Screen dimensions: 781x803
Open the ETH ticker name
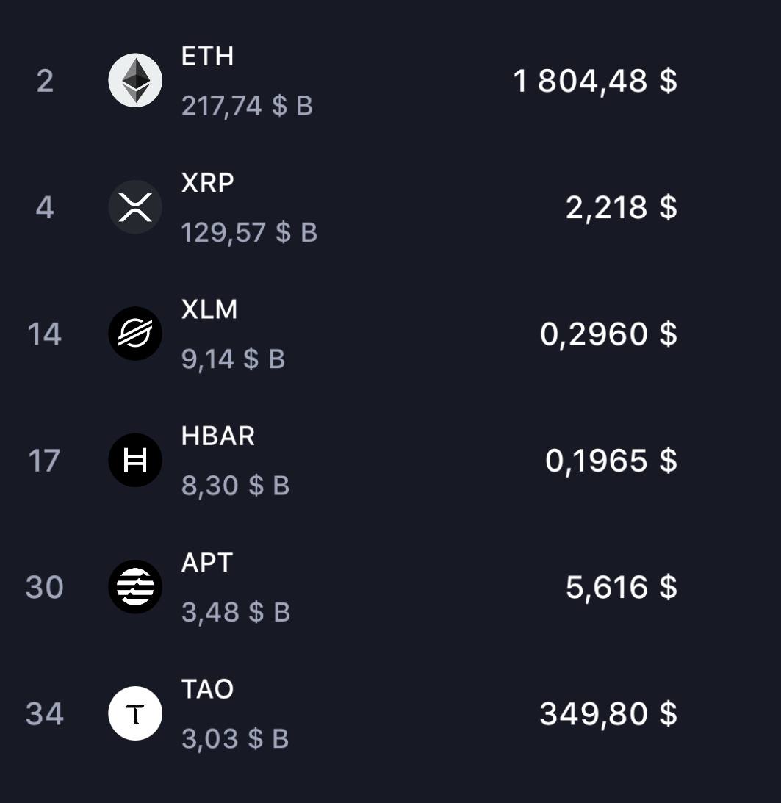pyautogui.click(x=207, y=56)
